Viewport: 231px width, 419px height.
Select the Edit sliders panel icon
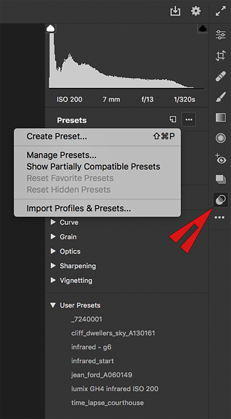[221, 35]
